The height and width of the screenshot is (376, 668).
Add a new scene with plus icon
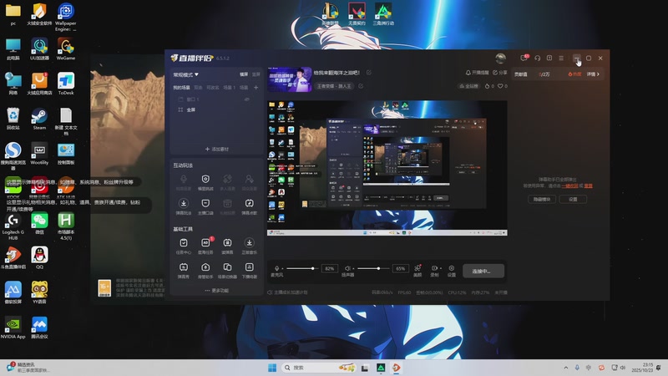[256, 88]
